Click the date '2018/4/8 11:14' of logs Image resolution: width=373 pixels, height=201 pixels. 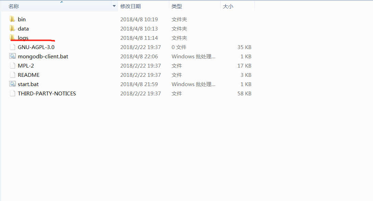[x=139, y=38]
